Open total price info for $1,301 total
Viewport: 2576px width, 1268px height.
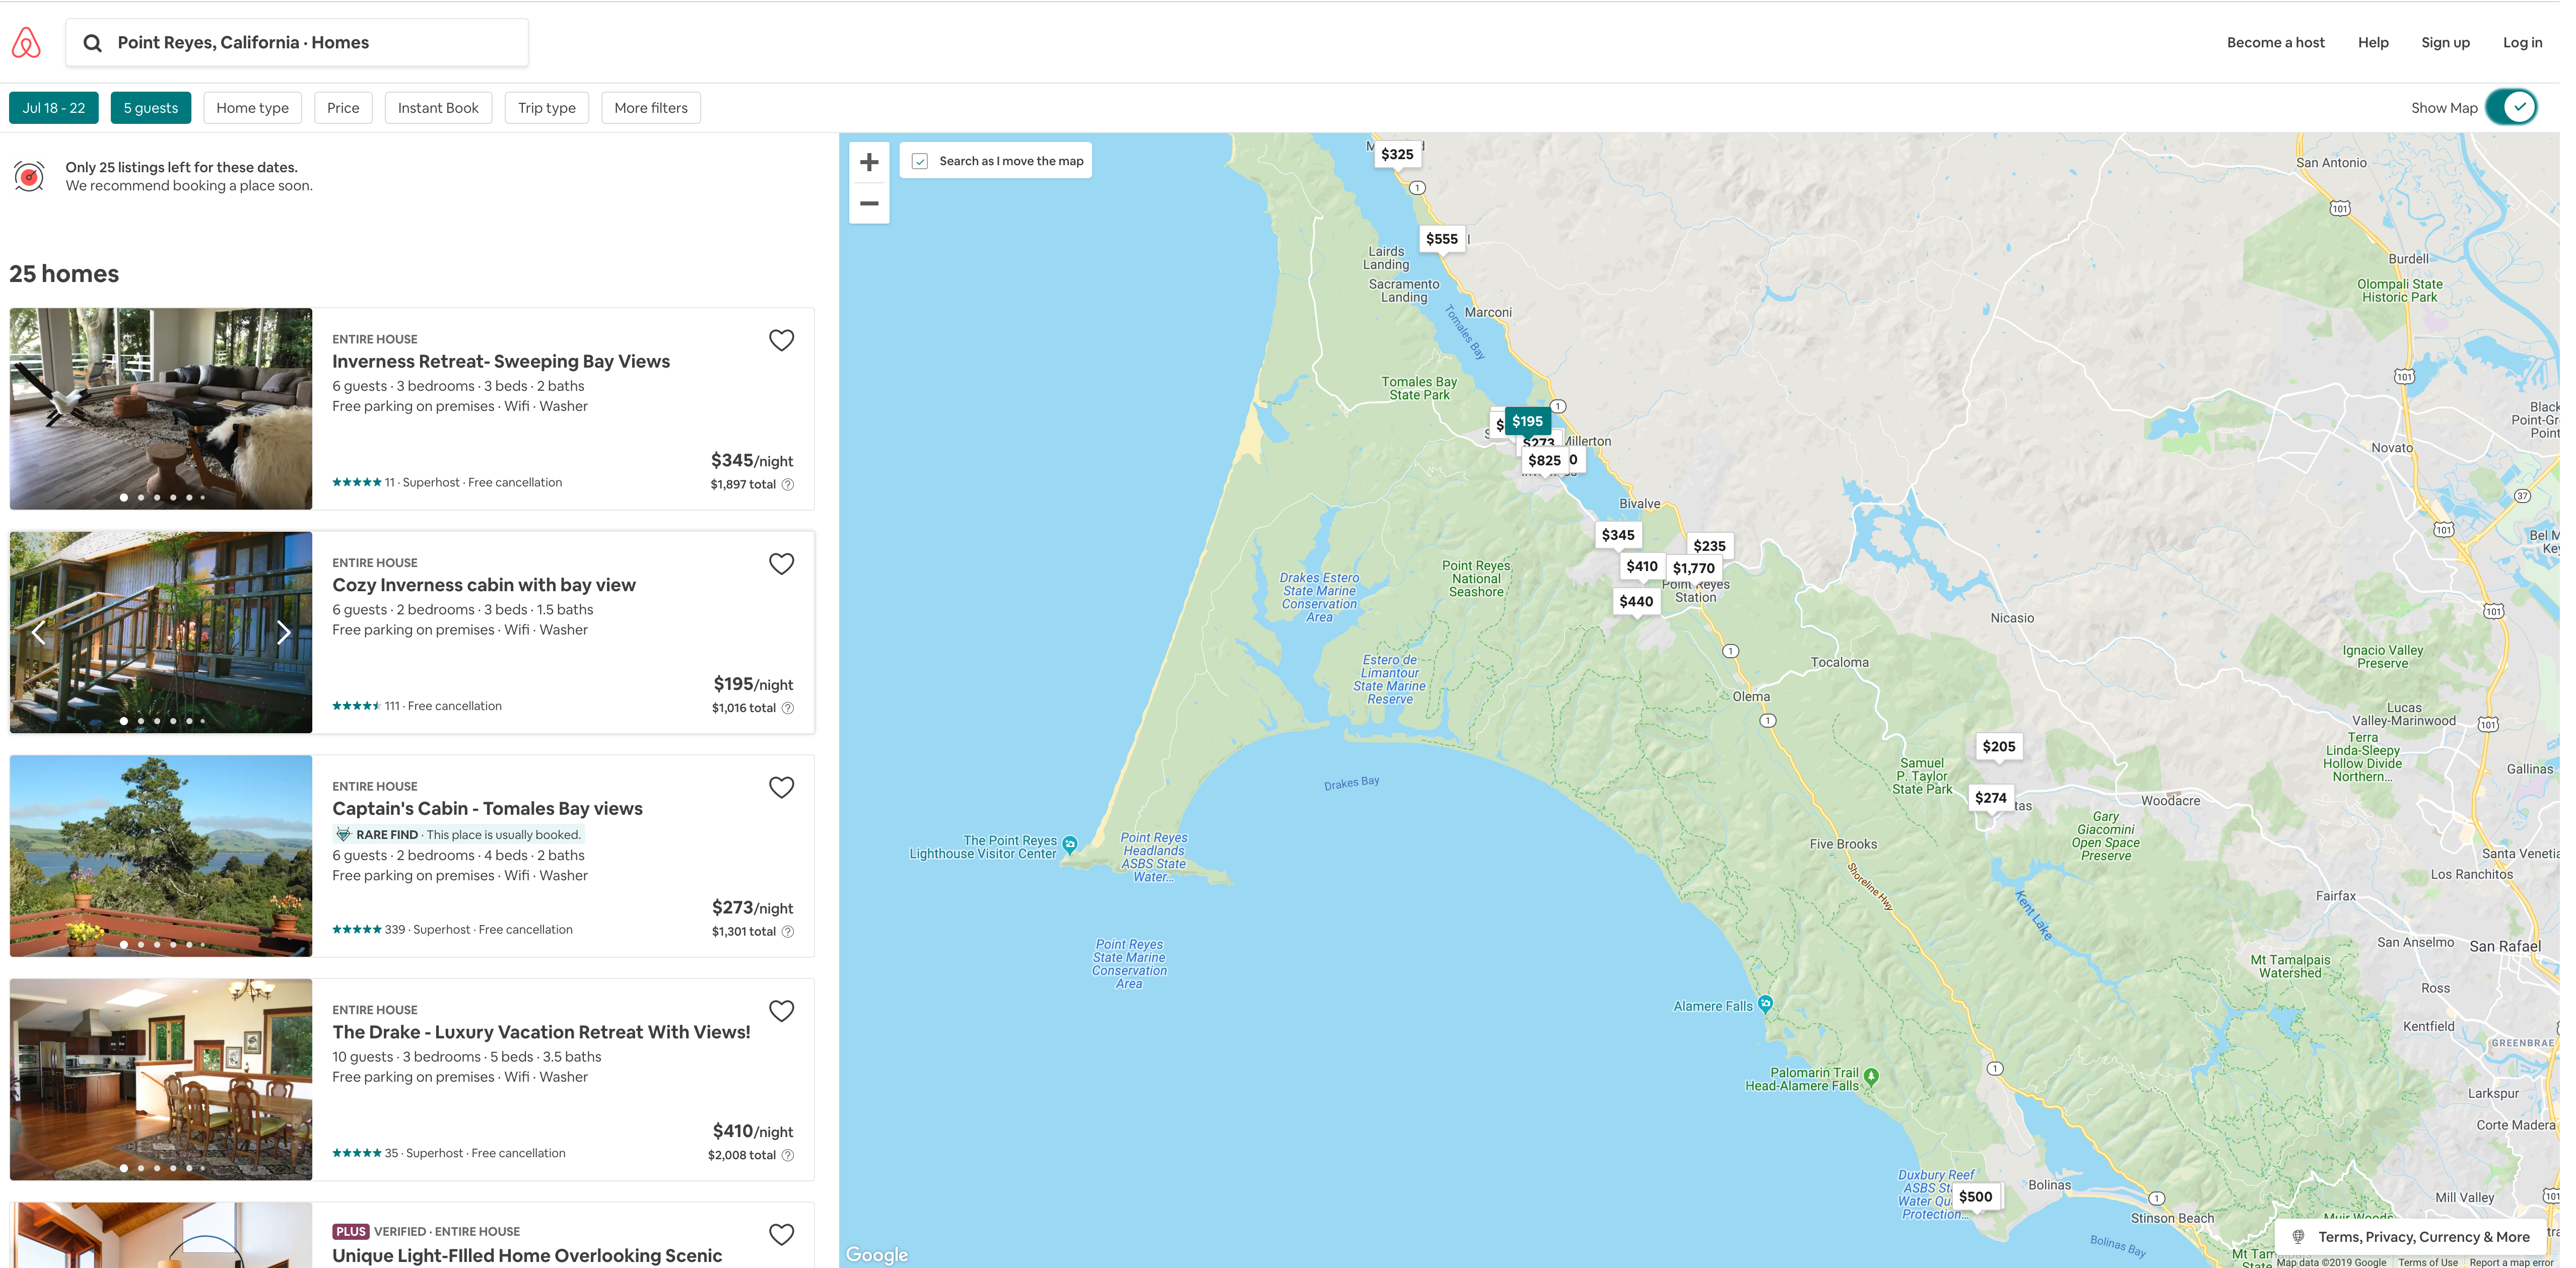[788, 932]
